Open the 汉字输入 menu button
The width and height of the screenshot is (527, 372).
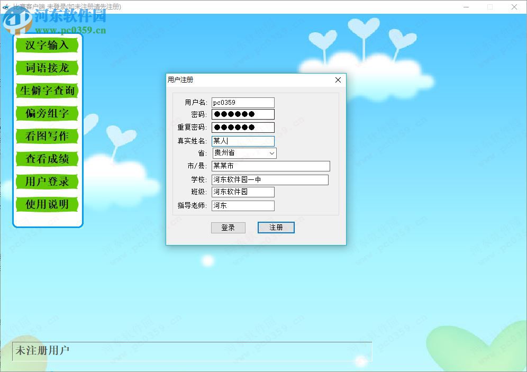pyautogui.click(x=47, y=45)
